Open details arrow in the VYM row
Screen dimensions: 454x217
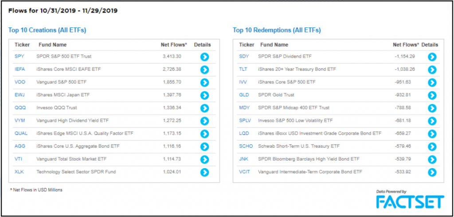pyautogui.click(x=204, y=121)
